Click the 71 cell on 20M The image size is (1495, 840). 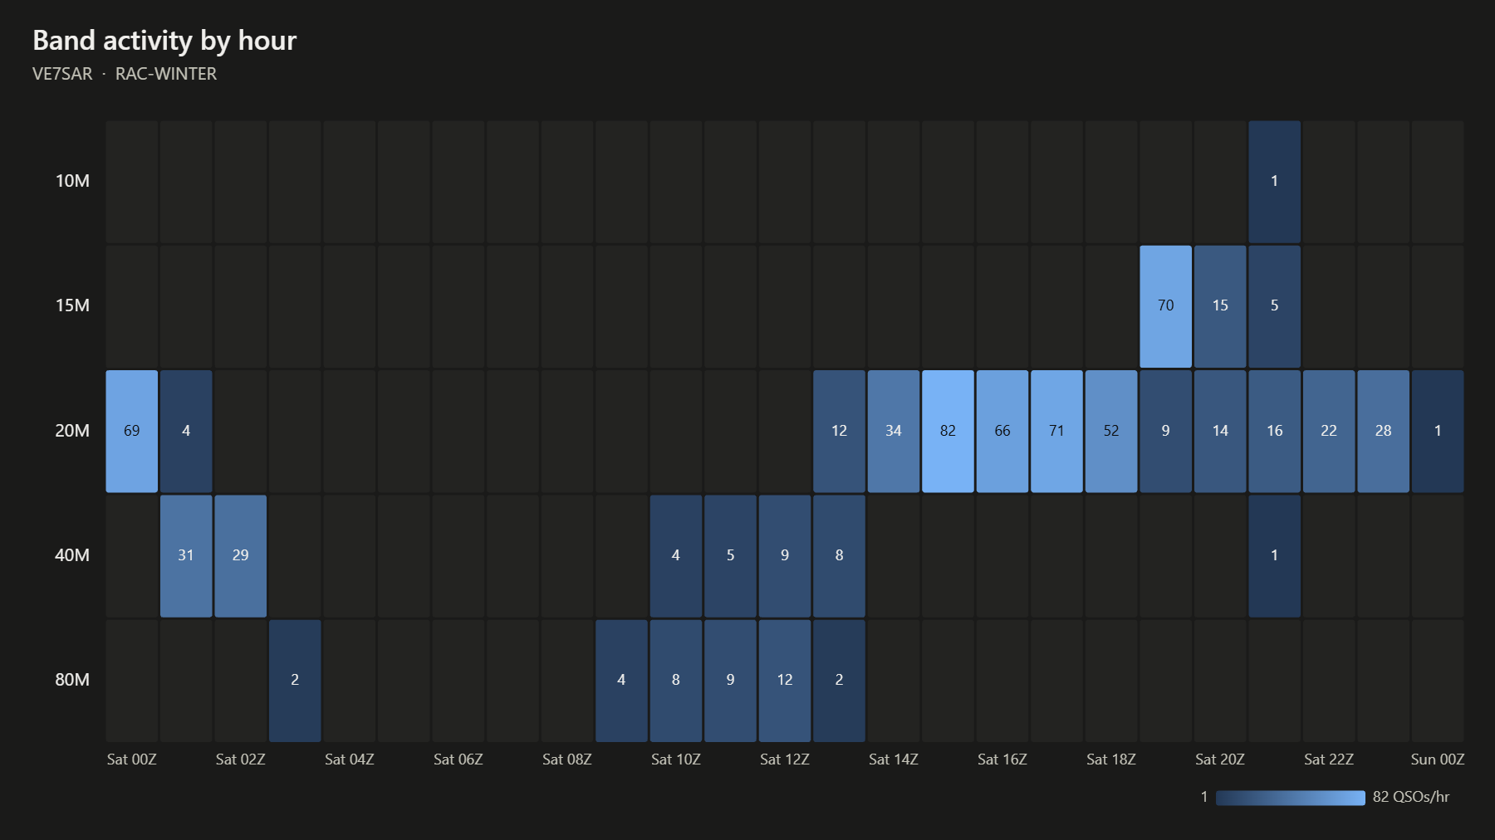pyautogui.click(x=1056, y=431)
